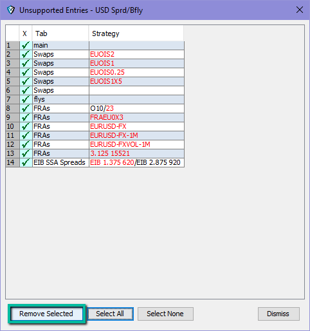The image size is (310, 331).
Task: Dismiss the Unsupported Entries dialog
Action: click(x=278, y=314)
